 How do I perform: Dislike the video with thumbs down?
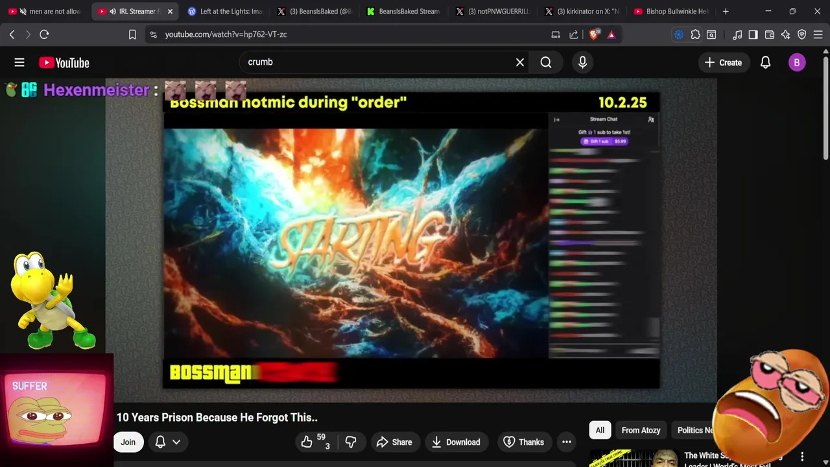[351, 442]
